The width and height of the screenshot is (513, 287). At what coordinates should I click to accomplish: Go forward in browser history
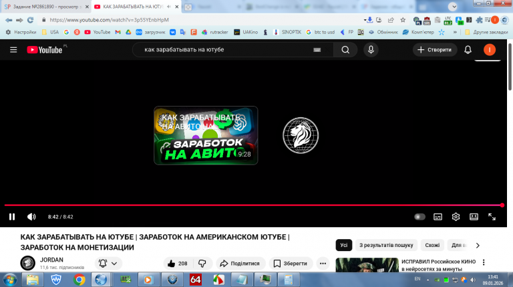pyautogui.click(x=19, y=20)
